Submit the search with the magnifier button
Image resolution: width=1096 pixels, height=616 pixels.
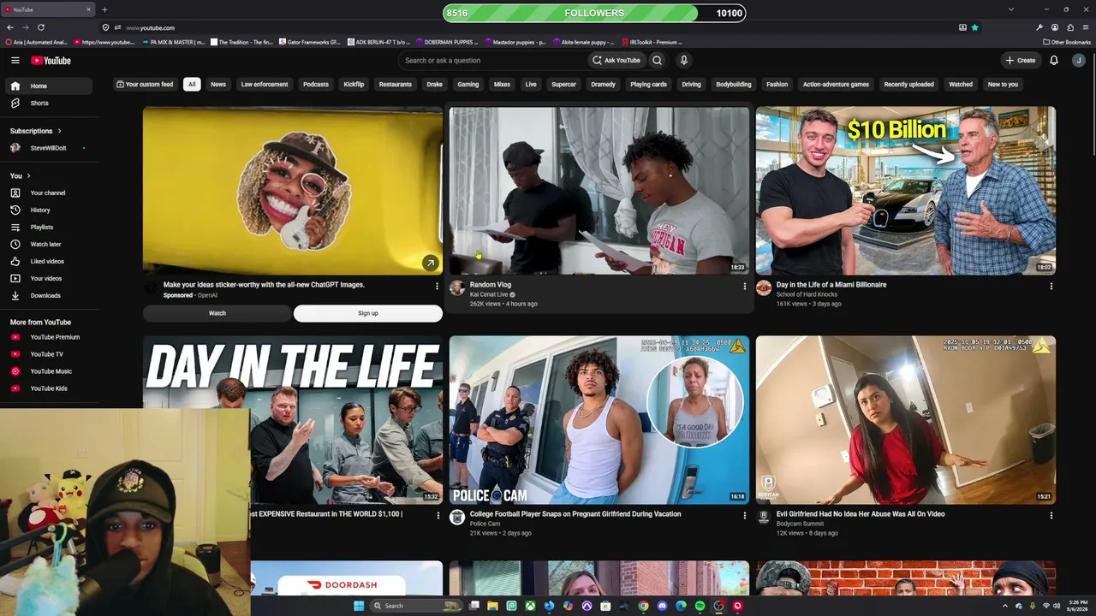click(x=657, y=61)
